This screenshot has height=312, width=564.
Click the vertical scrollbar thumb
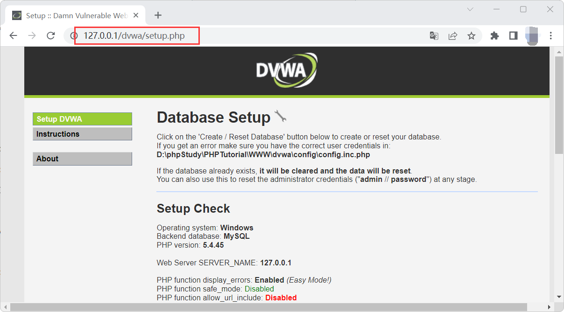pos(559,105)
